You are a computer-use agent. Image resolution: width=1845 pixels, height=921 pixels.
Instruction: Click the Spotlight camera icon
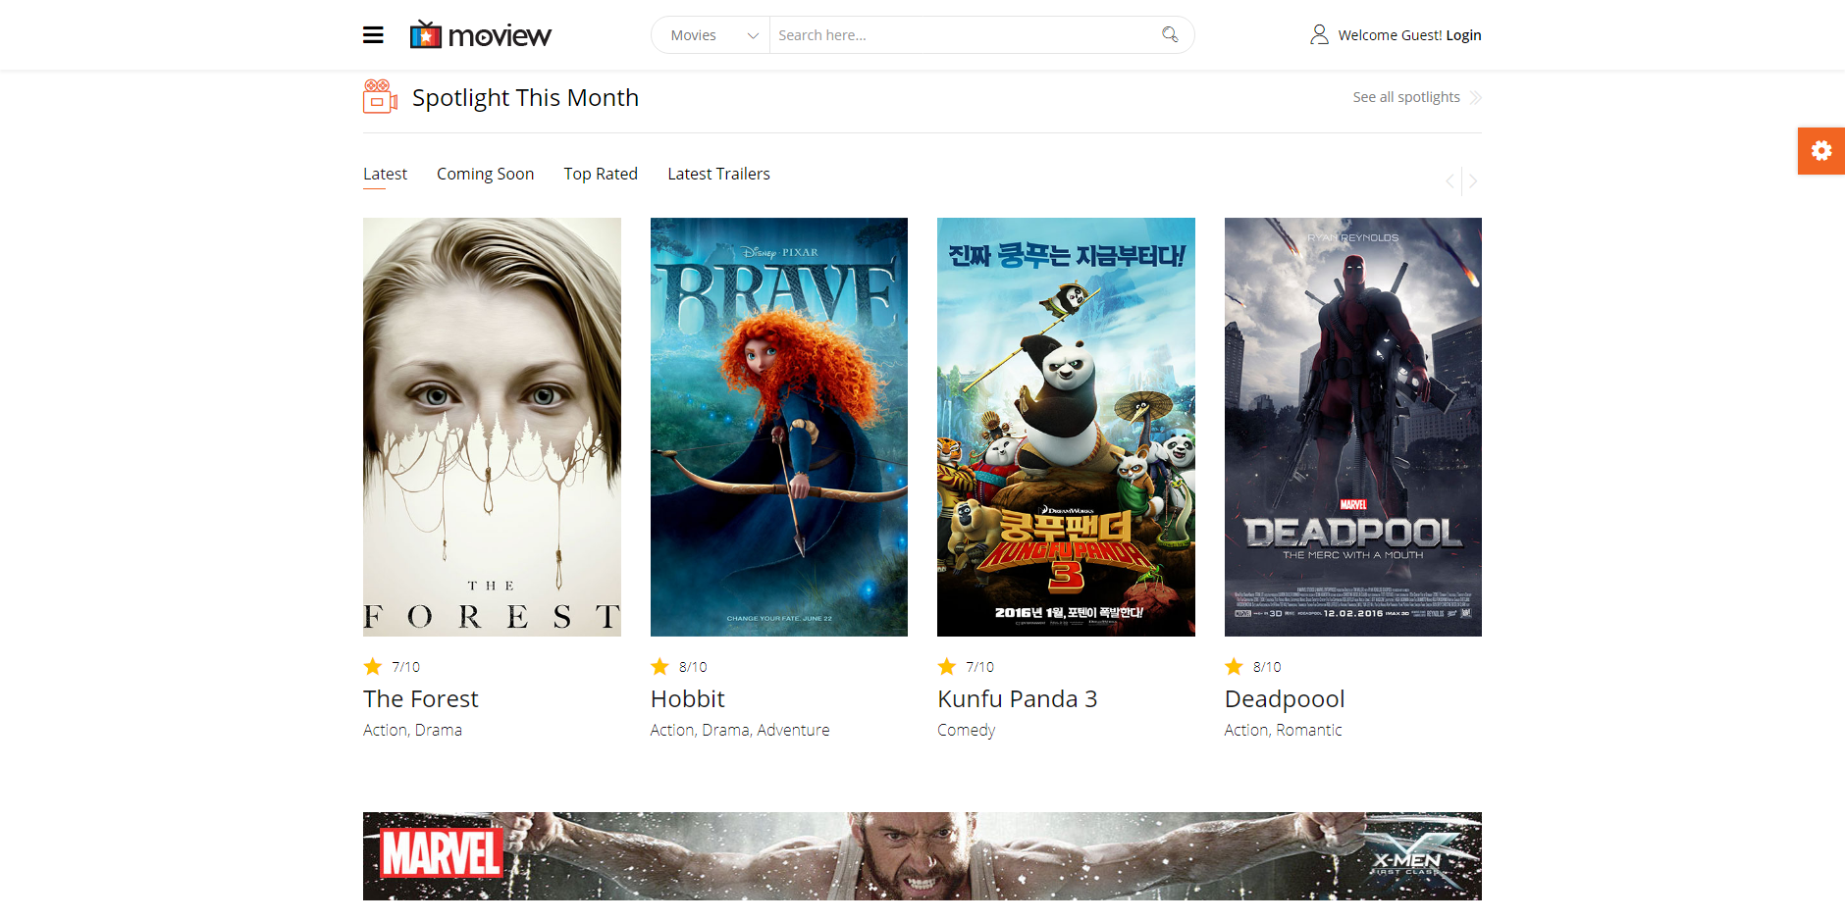tap(380, 97)
